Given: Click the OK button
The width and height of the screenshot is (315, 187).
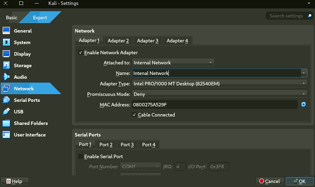Looking at the screenshot, I should (299, 181).
